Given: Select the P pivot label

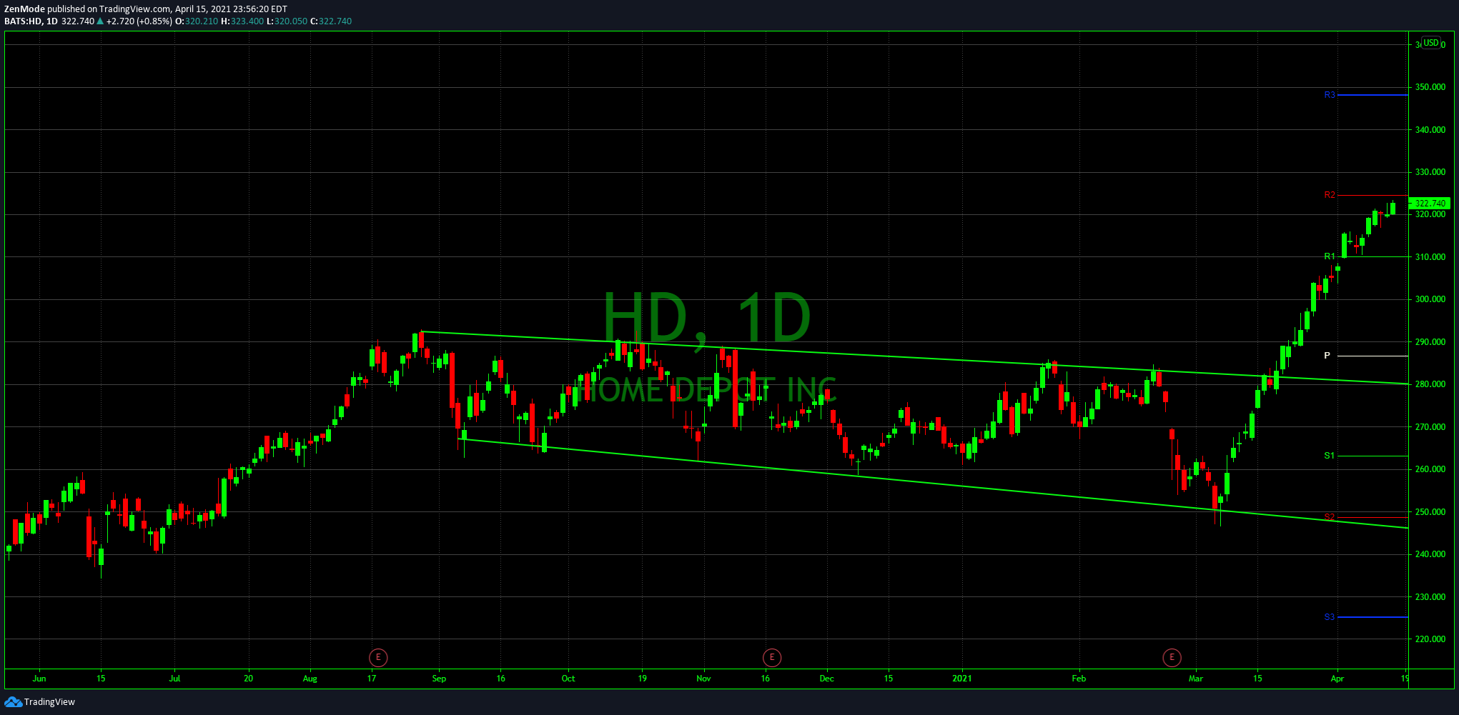Looking at the screenshot, I should (x=1327, y=356).
